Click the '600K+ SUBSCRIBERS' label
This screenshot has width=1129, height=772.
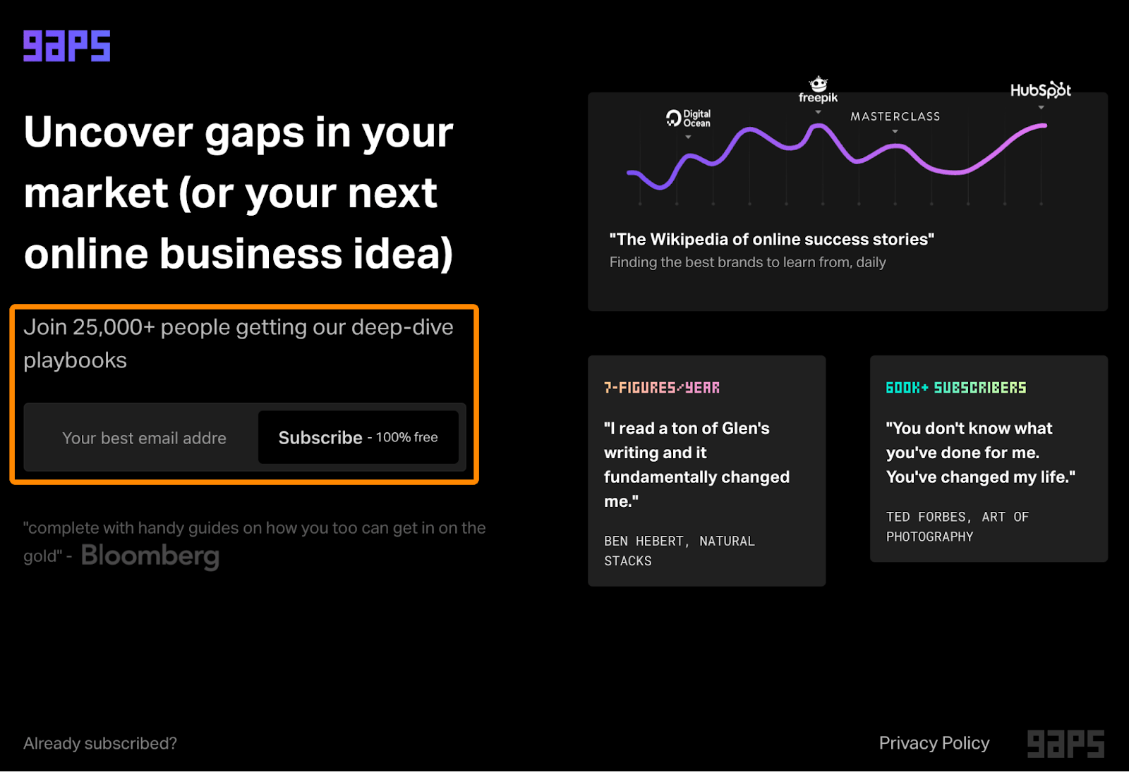pyautogui.click(x=955, y=388)
